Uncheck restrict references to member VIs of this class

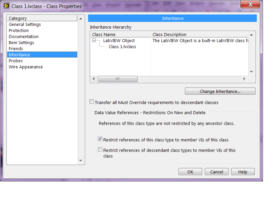coord(100,139)
